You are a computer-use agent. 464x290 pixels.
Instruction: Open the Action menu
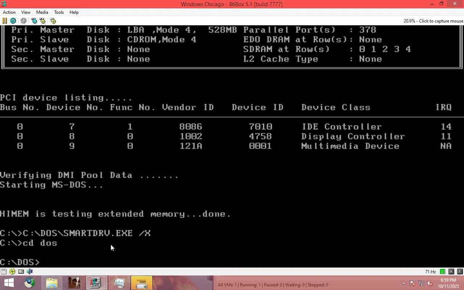(x=9, y=12)
